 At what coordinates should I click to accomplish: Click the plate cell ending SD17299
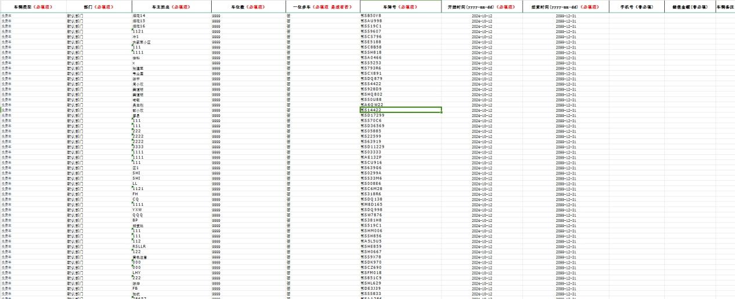tap(400, 115)
